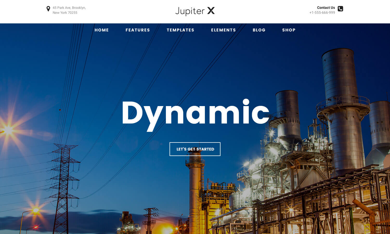Click the Let's Get Started button

point(195,149)
